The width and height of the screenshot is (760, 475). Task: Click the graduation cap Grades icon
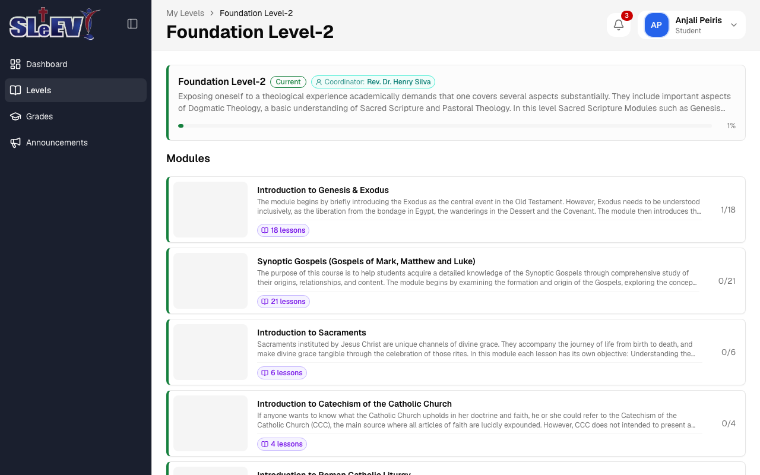point(15,116)
